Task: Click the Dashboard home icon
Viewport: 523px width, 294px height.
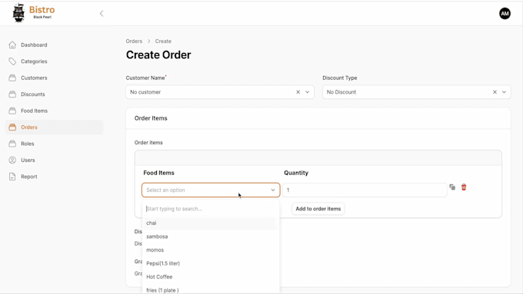Action: pyautogui.click(x=12, y=45)
